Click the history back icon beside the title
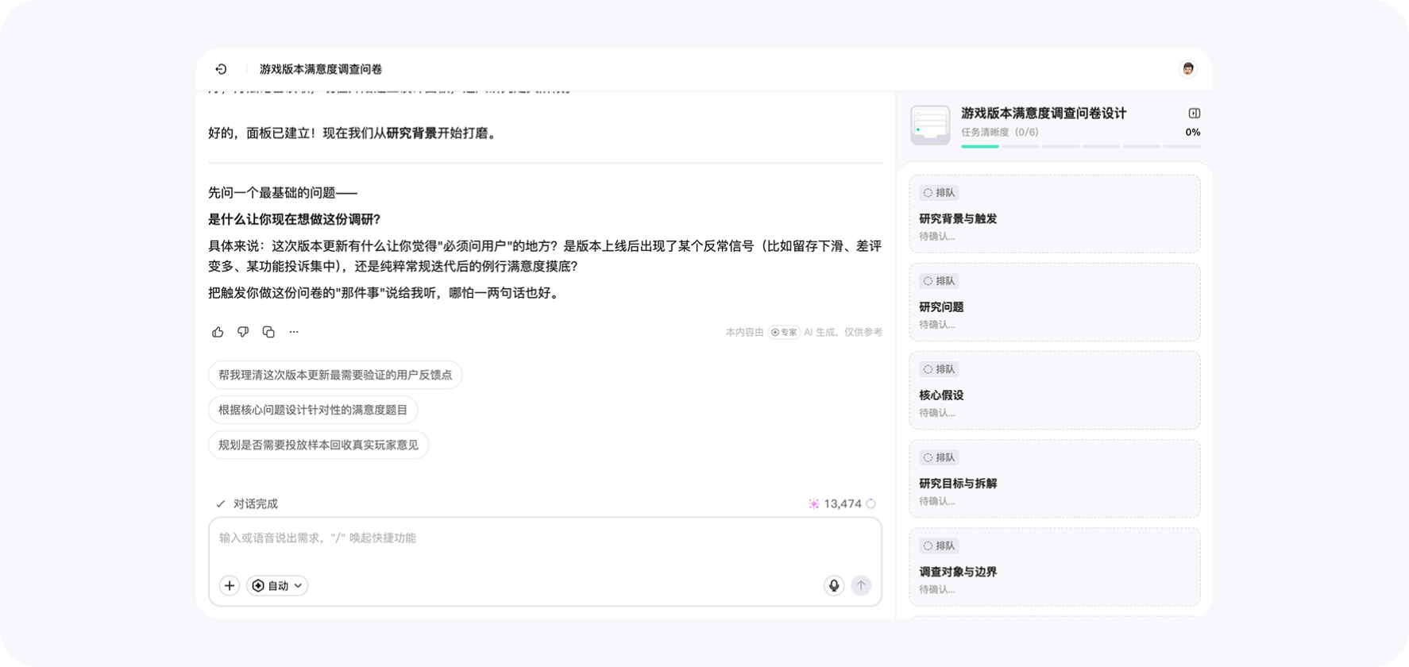Viewport: 1409px width, 667px height. pyautogui.click(x=221, y=69)
